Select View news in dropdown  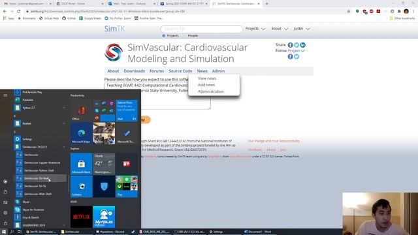pyautogui.click(x=207, y=78)
